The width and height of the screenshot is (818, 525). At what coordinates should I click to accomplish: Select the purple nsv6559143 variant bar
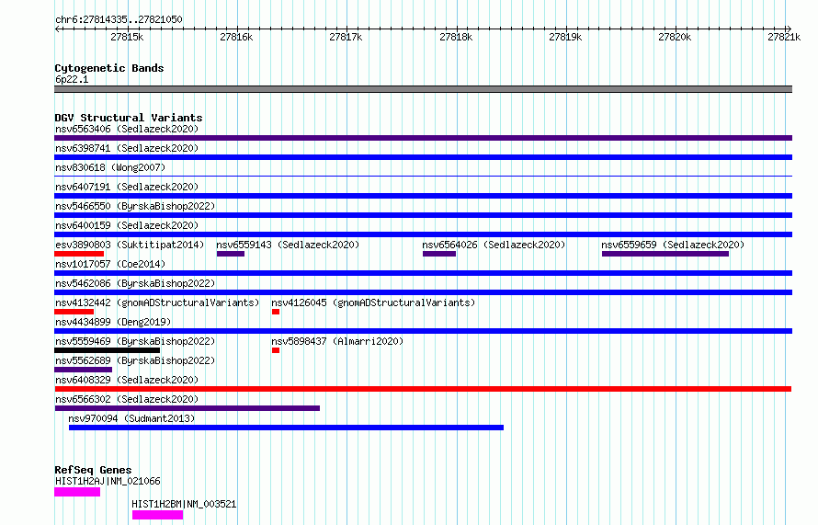(x=231, y=254)
